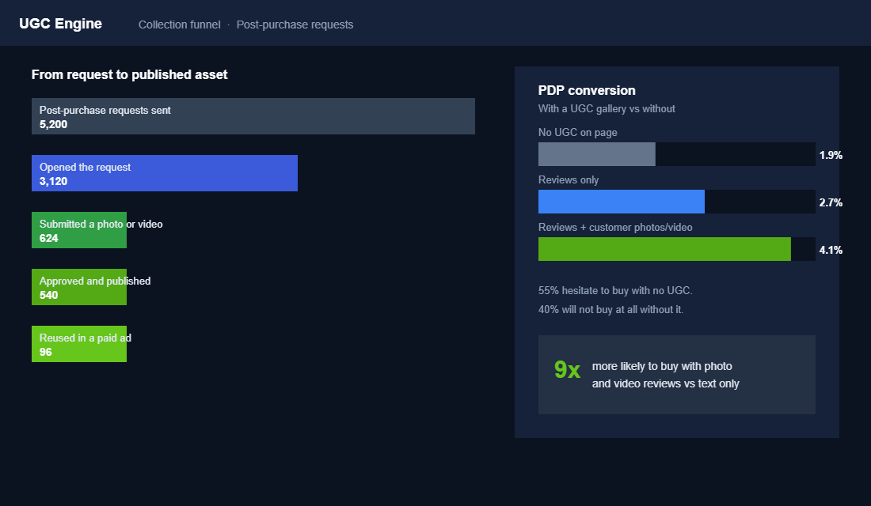The height and width of the screenshot is (506, 871).
Task: Click 'With a UGC gallery vs without' subtitle
Action: [x=607, y=109]
